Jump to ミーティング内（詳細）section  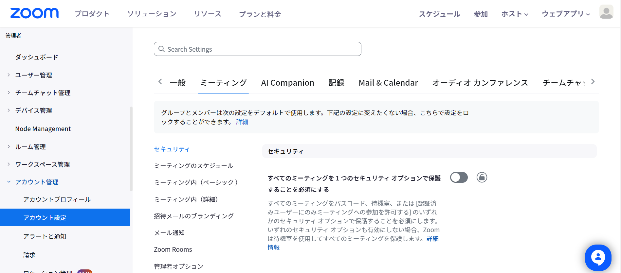click(x=186, y=199)
